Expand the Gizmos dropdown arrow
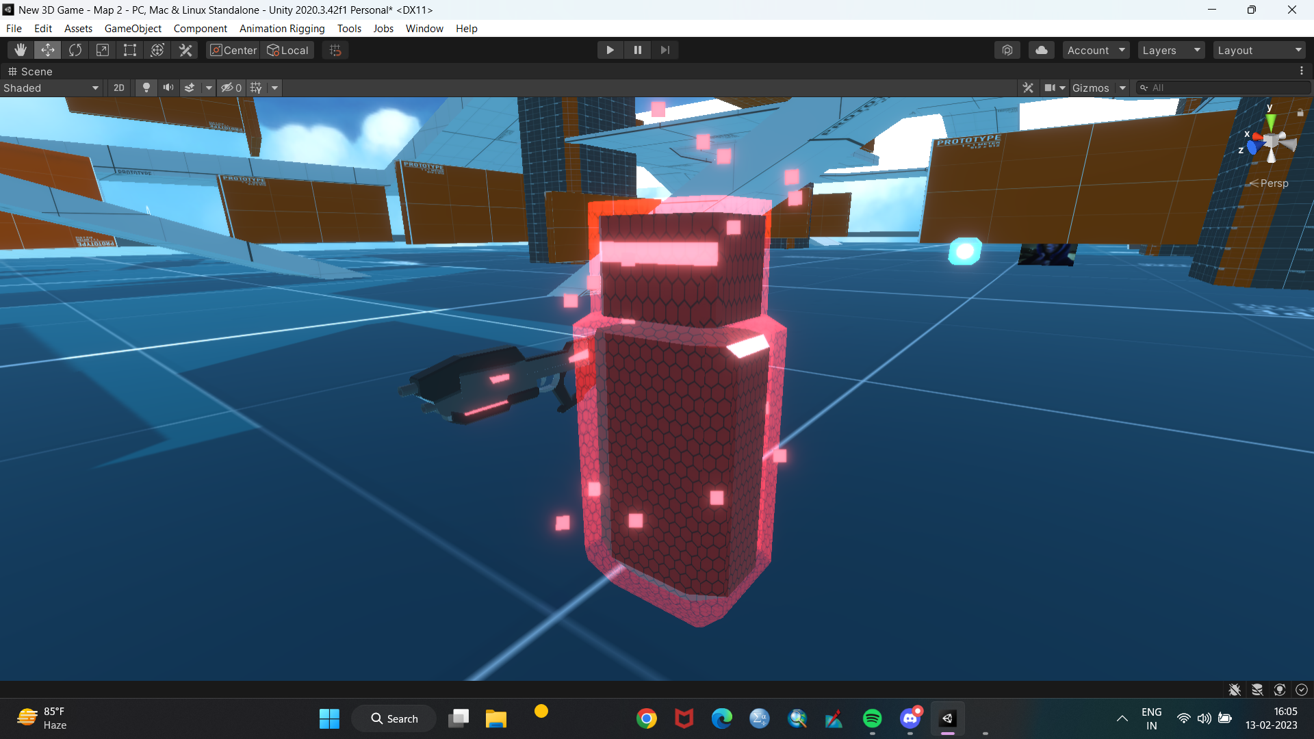Image resolution: width=1314 pixels, height=739 pixels. 1122,88
